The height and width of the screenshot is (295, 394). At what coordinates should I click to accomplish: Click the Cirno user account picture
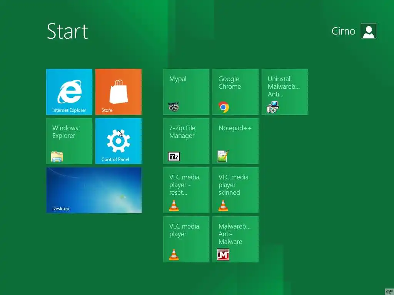click(x=368, y=31)
